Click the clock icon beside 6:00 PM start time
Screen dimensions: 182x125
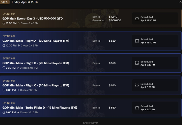click(4, 90)
